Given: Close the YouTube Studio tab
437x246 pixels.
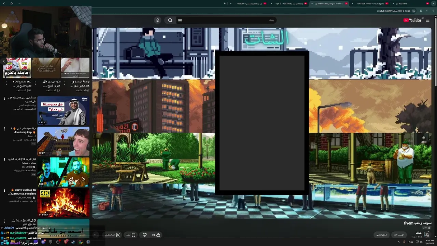Looking at the screenshot, I should (x=353, y=3).
